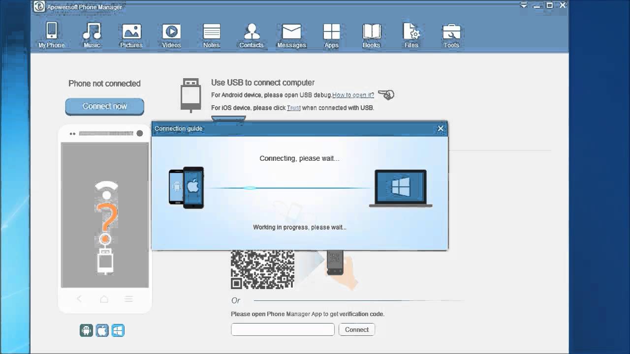This screenshot has height=354, width=630.
Task: Maximize the Apowersoft Phone Manager window
Action: point(549,5)
